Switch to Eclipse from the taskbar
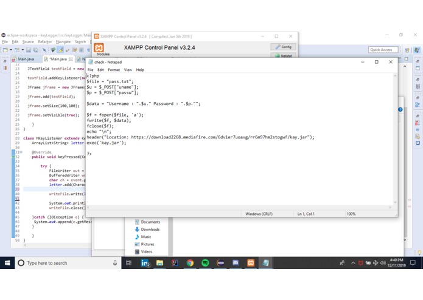The height and width of the screenshot is (300, 423). [x=220, y=263]
